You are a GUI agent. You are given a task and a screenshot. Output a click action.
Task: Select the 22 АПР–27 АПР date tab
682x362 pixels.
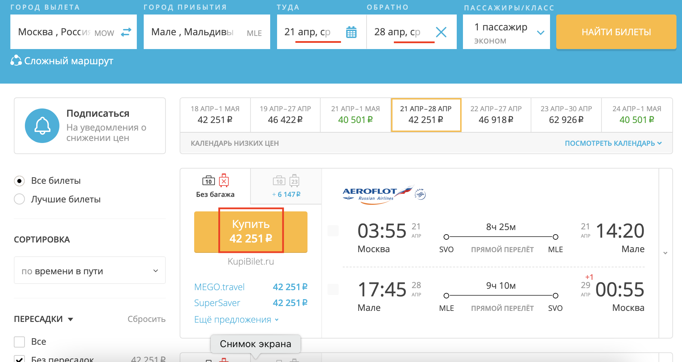pyautogui.click(x=496, y=115)
